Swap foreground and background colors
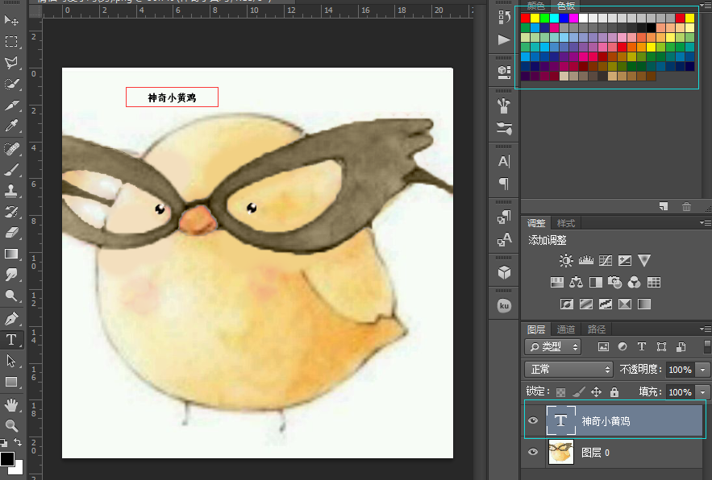 18,442
